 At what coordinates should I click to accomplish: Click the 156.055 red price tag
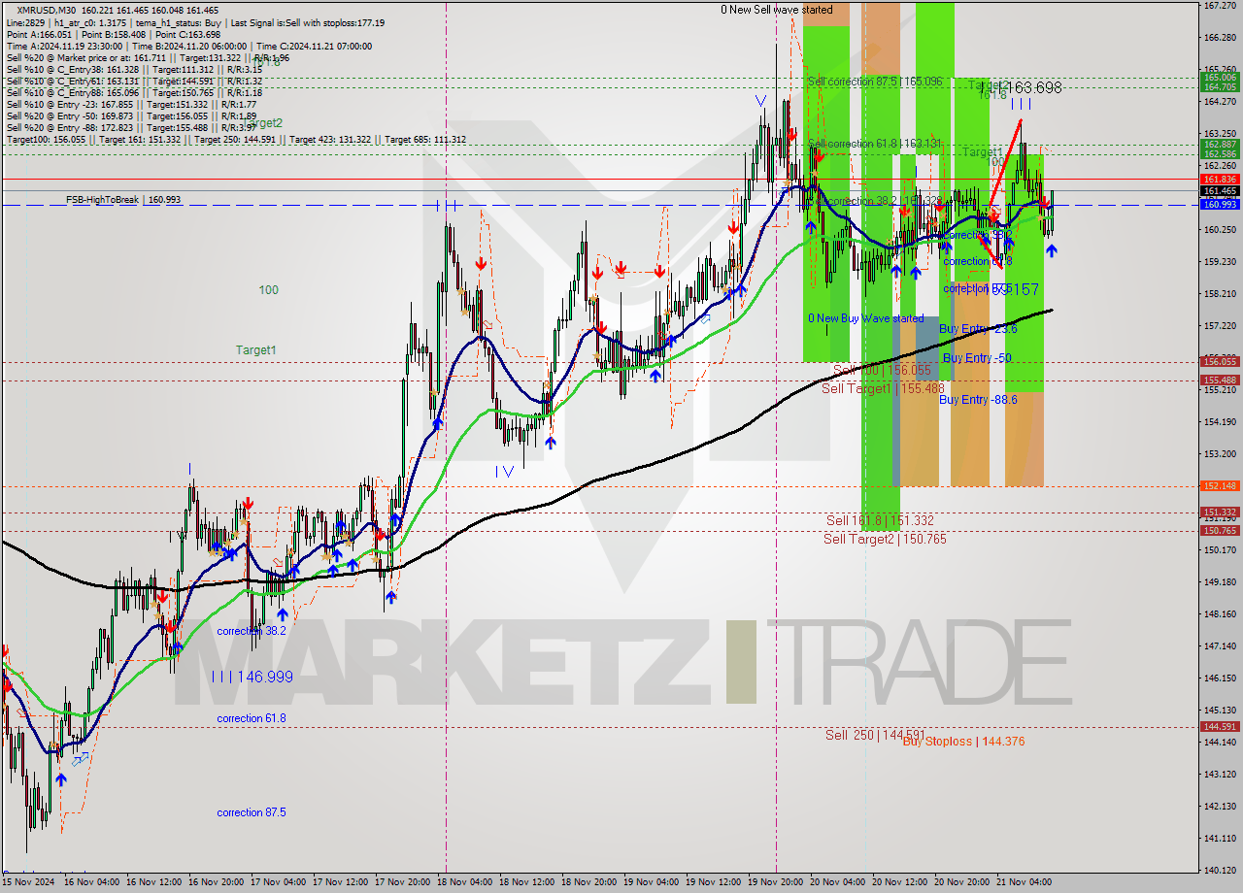coord(1220,361)
